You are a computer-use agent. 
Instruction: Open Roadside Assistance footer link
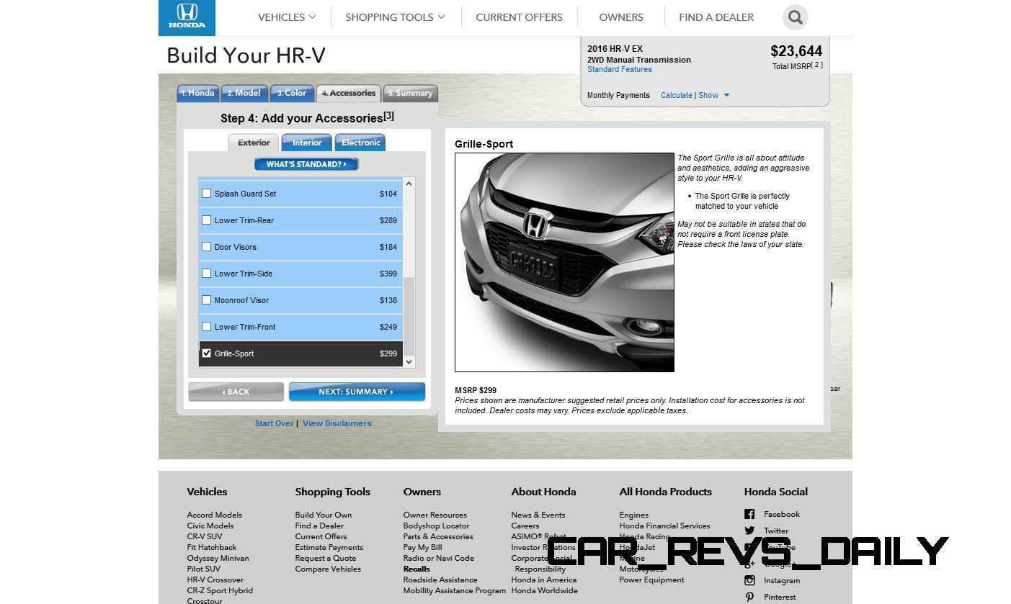(440, 580)
